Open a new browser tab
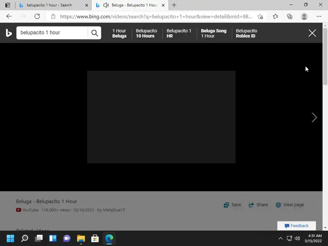Screen dimensions: 328x246 coord(174,5)
